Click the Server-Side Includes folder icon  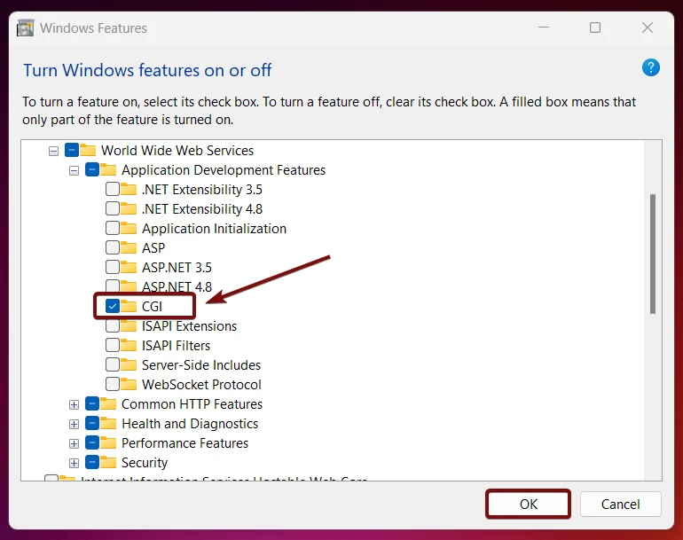129,364
